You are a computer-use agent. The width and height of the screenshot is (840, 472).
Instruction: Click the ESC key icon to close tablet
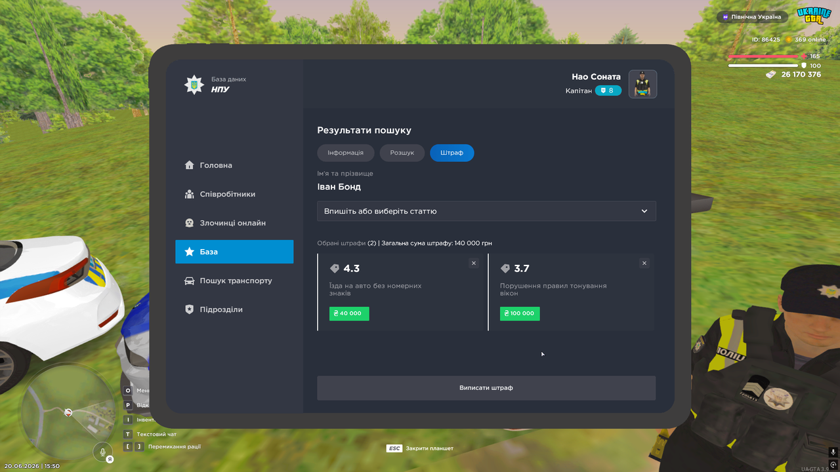click(x=394, y=448)
